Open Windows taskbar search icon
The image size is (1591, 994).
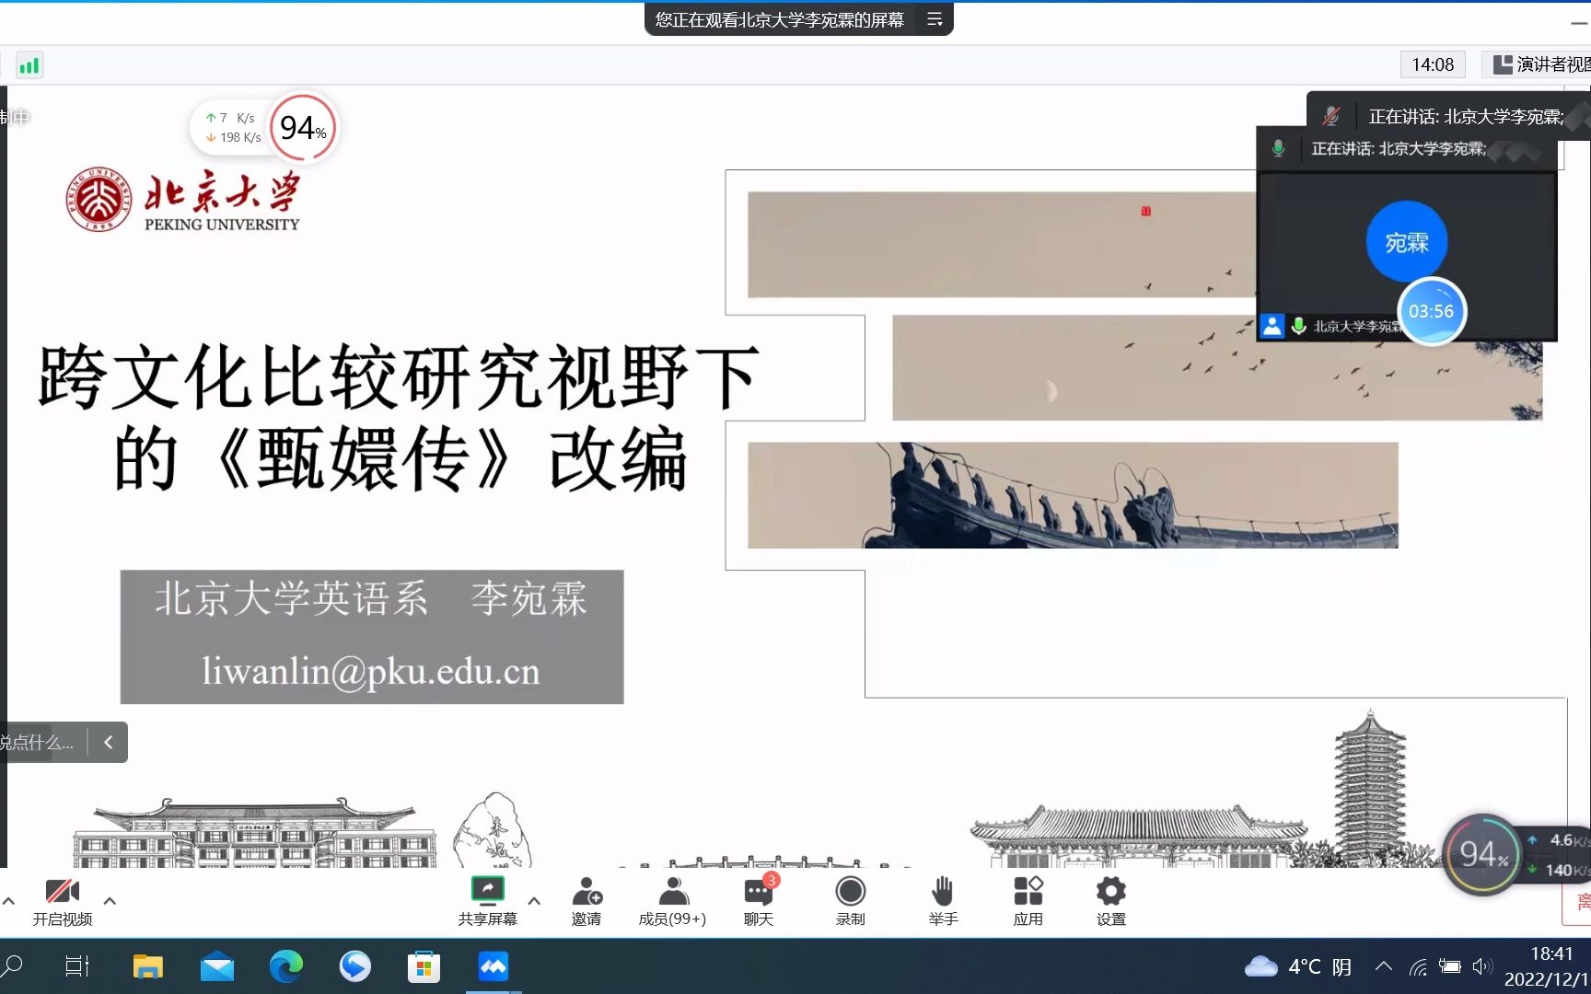click(13, 966)
